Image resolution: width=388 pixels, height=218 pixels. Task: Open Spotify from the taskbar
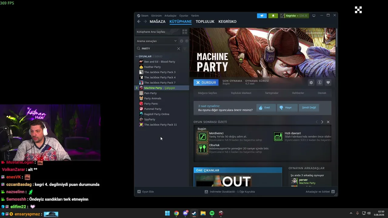212,213
